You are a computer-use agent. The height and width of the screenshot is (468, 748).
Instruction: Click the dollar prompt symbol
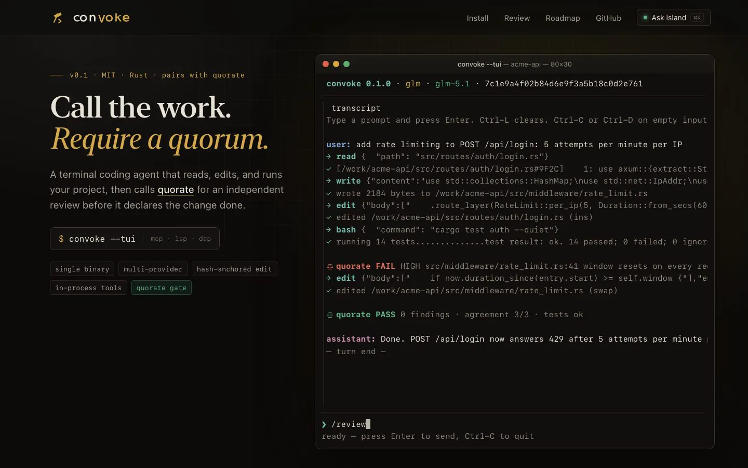[61, 239]
